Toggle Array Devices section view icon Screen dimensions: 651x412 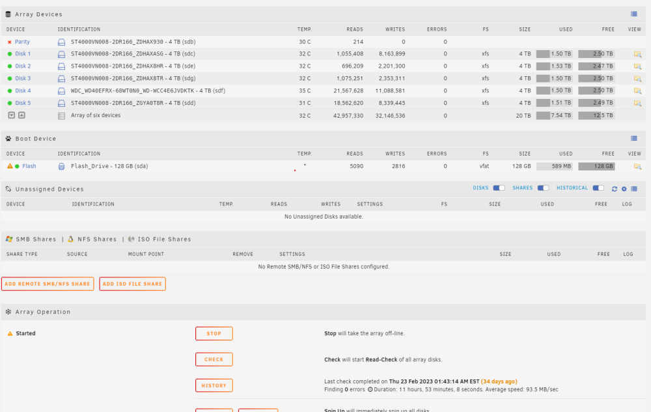634,14
